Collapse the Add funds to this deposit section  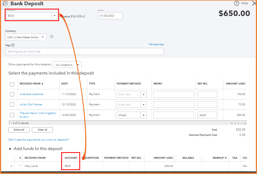(10, 149)
